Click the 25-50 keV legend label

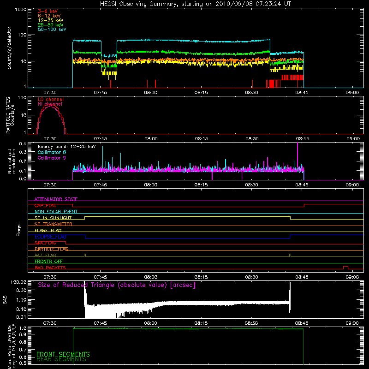pyautogui.click(x=51, y=25)
